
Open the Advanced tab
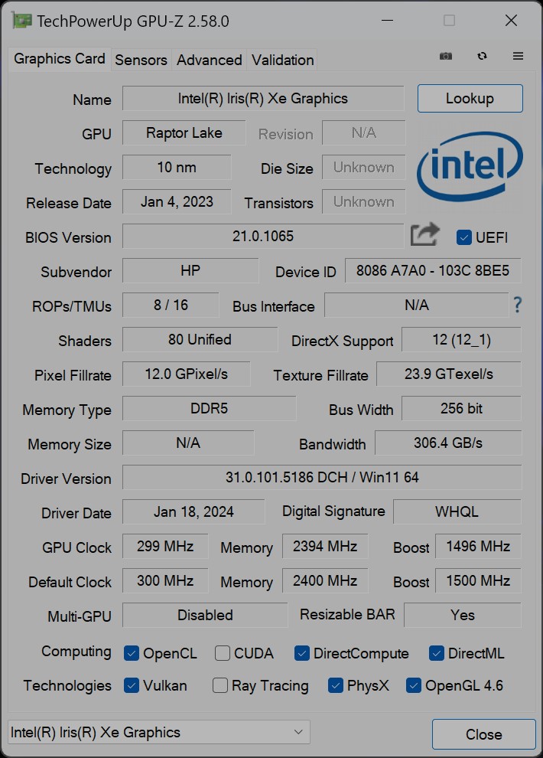point(209,60)
